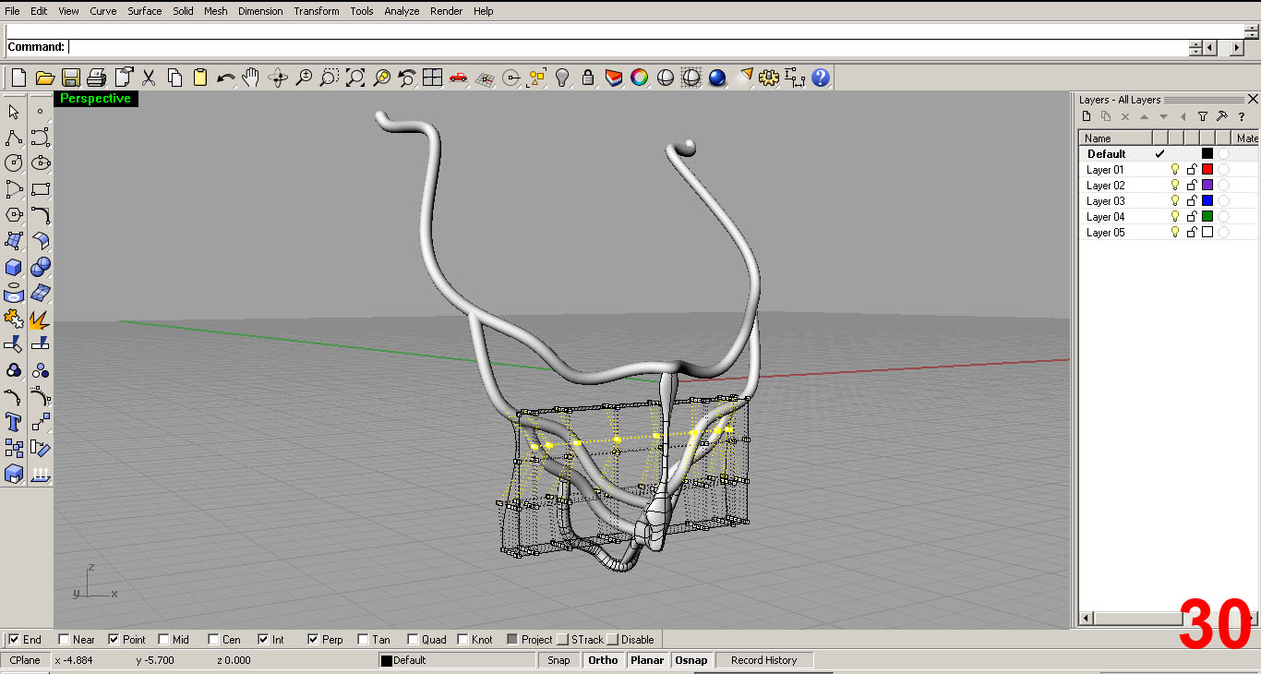Open the Surface menu

coord(145,11)
